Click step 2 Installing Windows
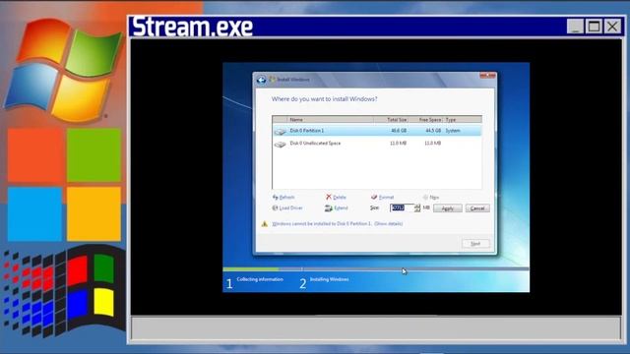Screen dimensions: 630x354 tap(324, 282)
